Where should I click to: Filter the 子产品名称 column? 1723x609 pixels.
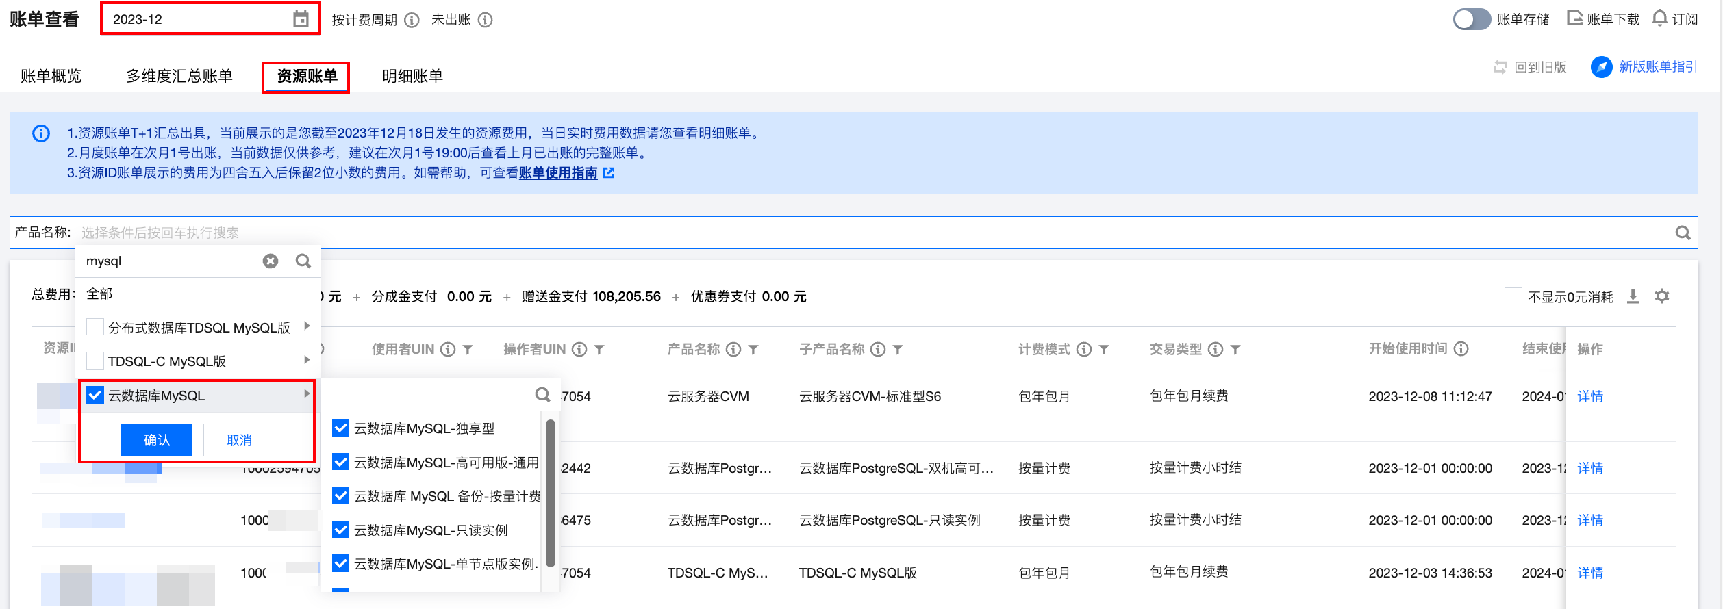pyautogui.click(x=898, y=350)
